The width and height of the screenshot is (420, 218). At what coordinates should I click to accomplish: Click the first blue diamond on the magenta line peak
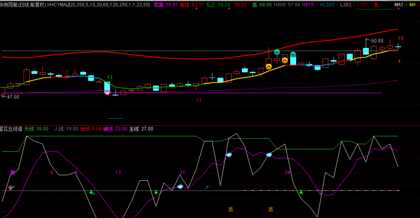(x=229, y=155)
